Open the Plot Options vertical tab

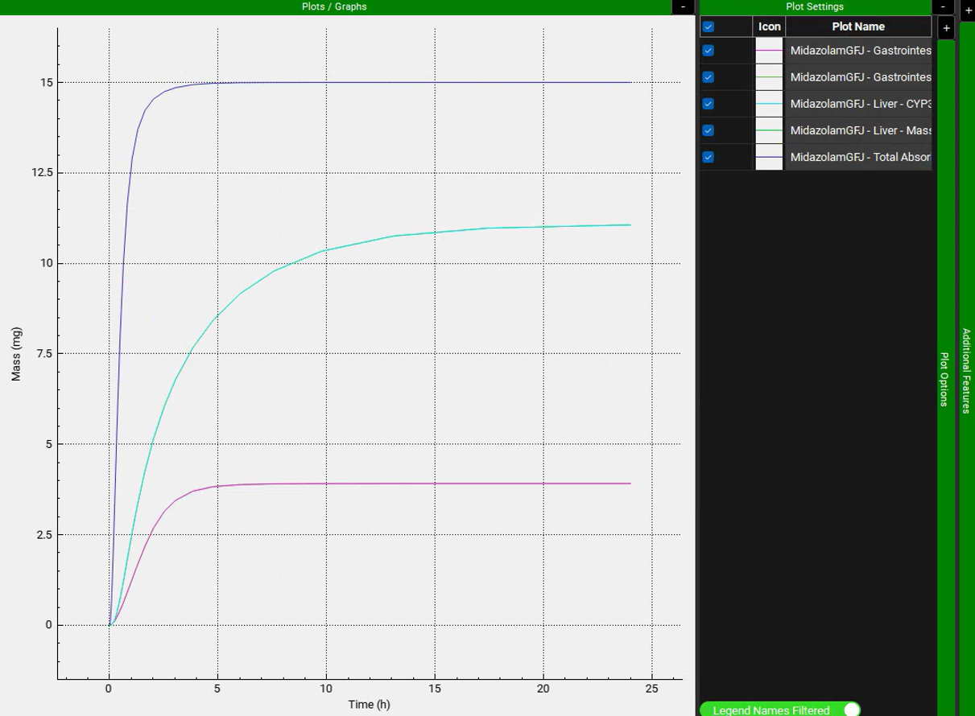click(945, 378)
